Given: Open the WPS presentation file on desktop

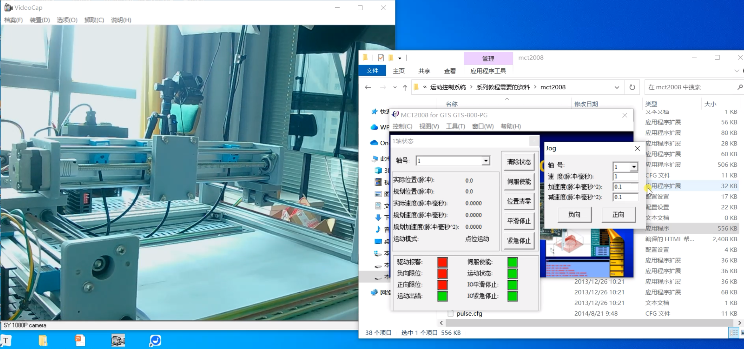Looking at the screenshot, I should (80, 340).
